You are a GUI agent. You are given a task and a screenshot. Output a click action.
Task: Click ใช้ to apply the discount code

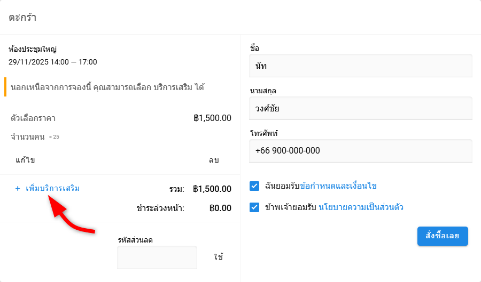pyautogui.click(x=218, y=257)
